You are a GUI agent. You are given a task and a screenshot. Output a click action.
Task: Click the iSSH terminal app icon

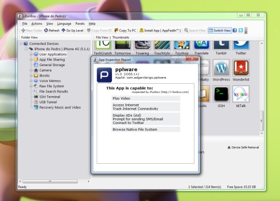(221, 94)
